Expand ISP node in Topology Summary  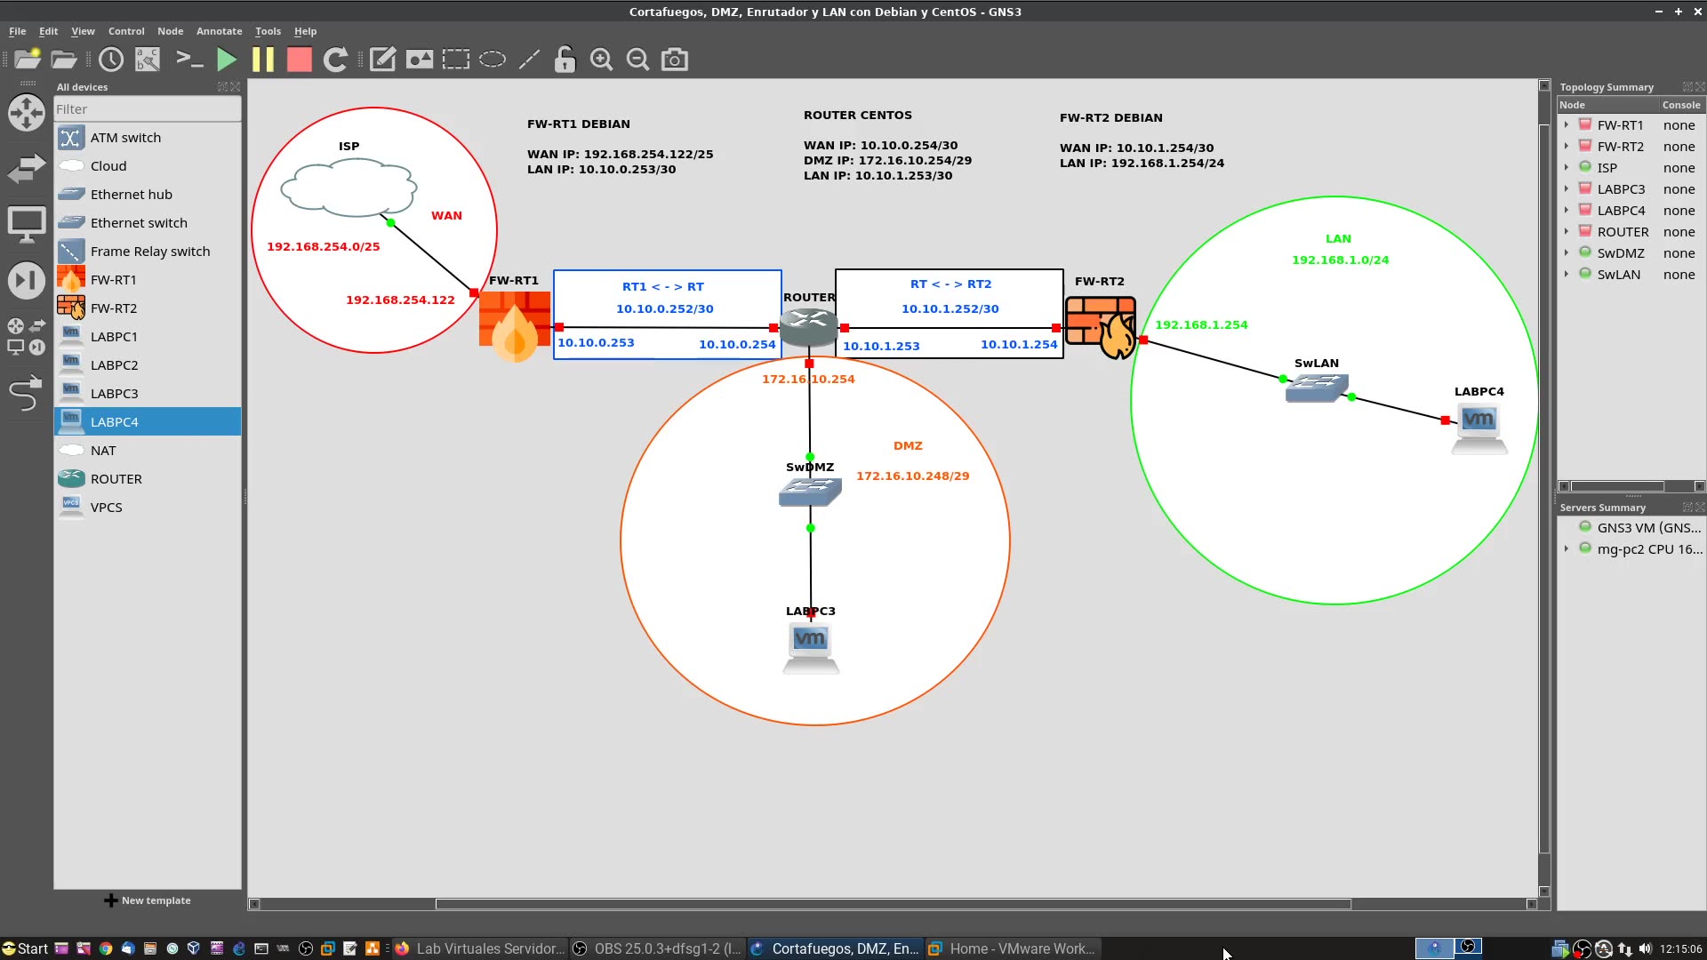point(1567,168)
